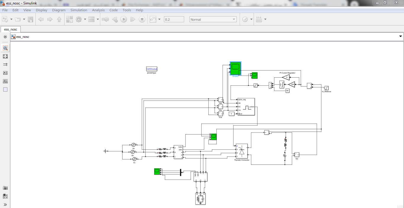Click the Run simulation play button

(x=124, y=20)
